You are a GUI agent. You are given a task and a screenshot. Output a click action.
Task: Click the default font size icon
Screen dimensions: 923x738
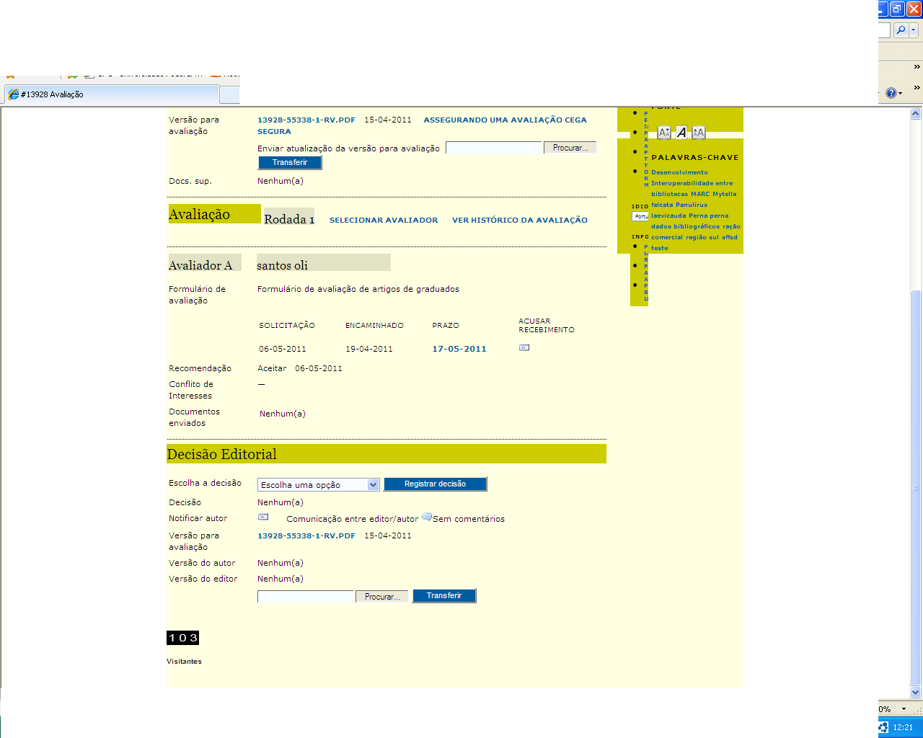click(x=681, y=133)
